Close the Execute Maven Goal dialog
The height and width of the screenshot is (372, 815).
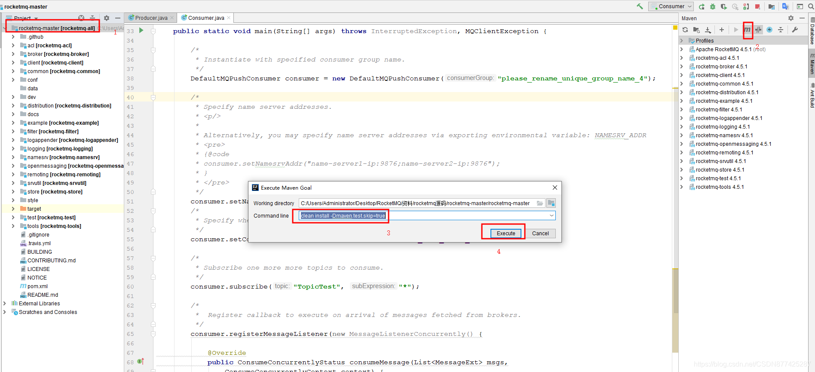click(x=555, y=188)
